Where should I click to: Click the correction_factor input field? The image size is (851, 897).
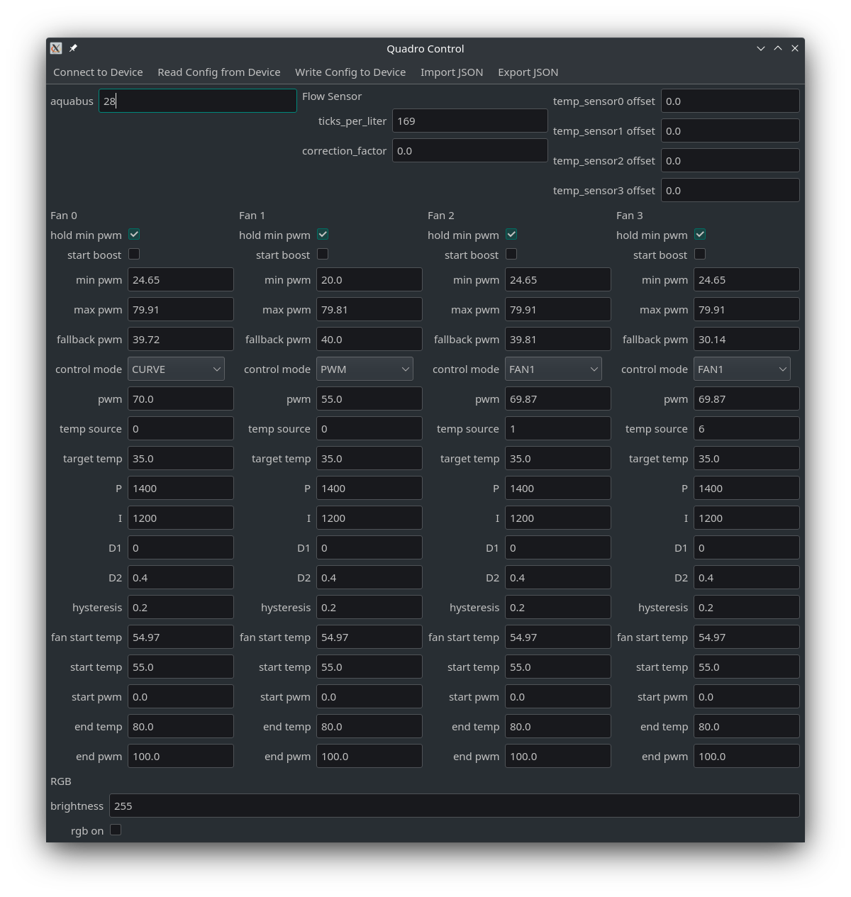(x=470, y=150)
